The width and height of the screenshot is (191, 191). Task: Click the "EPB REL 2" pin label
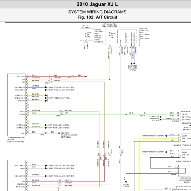coord(21,125)
